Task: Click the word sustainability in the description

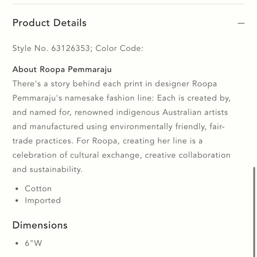Action: [55, 169]
